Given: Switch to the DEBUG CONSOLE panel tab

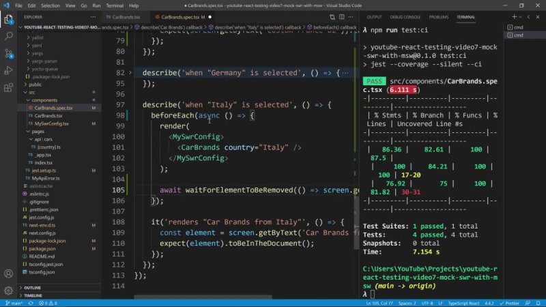Looking at the screenshot, I should click(405, 16).
